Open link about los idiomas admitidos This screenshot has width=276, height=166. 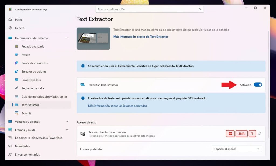(117, 106)
